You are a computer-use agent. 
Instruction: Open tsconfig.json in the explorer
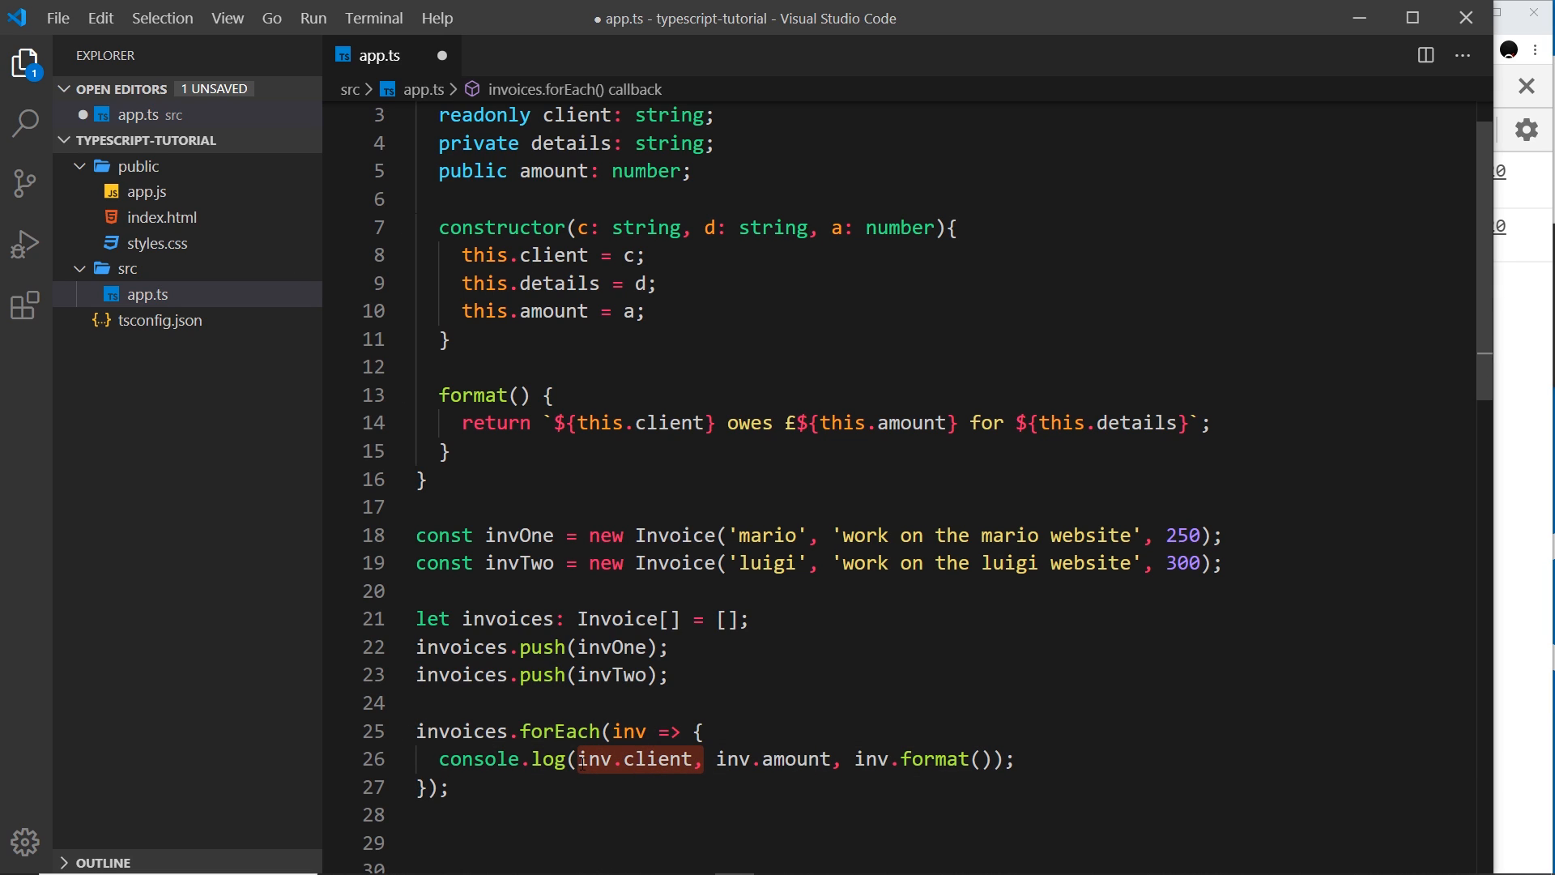(x=160, y=321)
